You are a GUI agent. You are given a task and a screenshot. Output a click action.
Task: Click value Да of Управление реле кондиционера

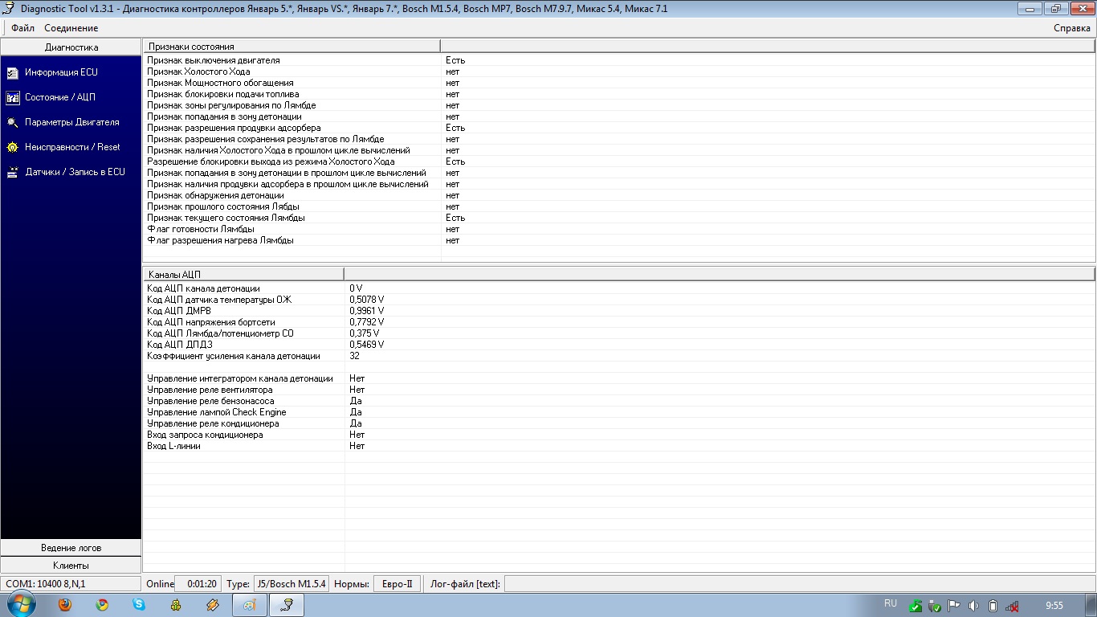pyautogui.click(x=356, y=423)
